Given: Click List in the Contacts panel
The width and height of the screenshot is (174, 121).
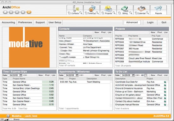Looking at the screenshot, I should pyautogui.click(x=109, y=32).
